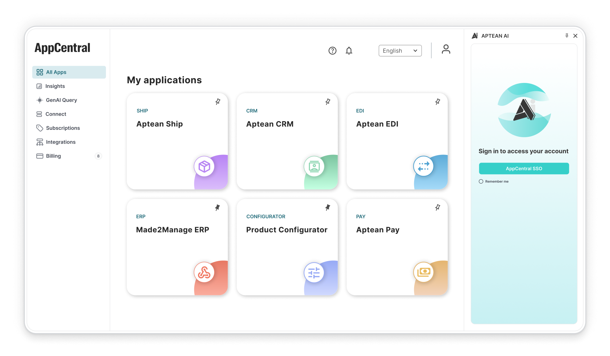The image size is (610, 356).
Task: Open GenAI Query from the sidebar
Action: 39,100
